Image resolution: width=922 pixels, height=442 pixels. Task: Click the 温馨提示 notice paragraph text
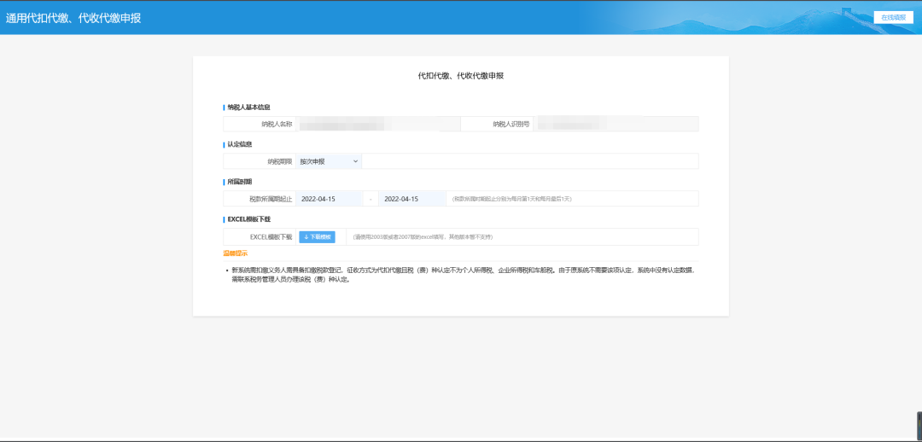(461, 274)
